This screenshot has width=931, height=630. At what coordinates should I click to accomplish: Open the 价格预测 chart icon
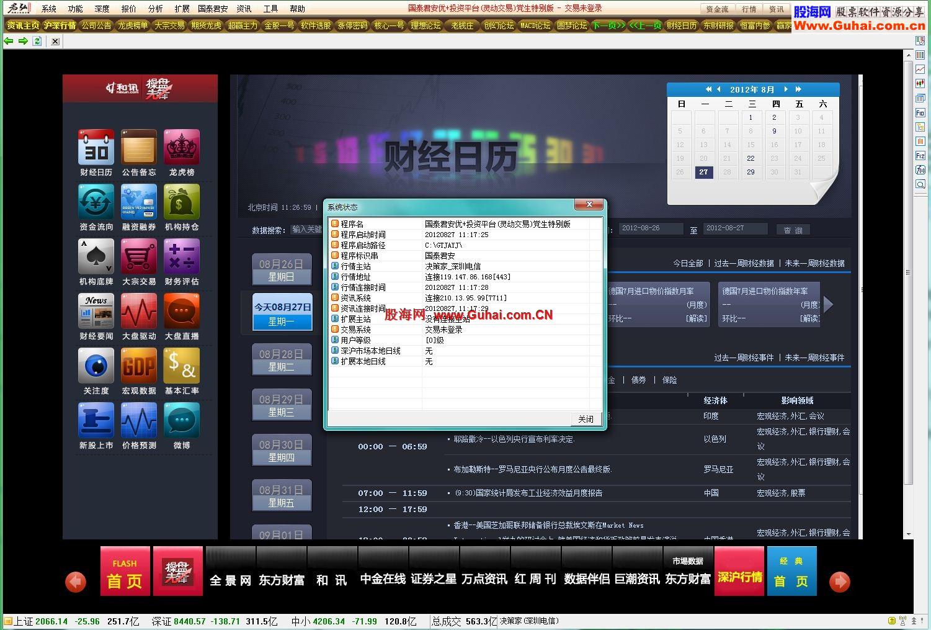pyautogui.click(x=139, y=420)
